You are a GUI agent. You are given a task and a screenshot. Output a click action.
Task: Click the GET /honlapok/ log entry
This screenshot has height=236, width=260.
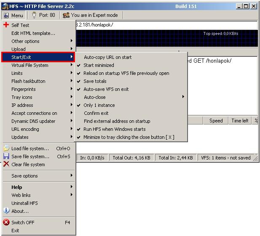(x=209, y=61)
